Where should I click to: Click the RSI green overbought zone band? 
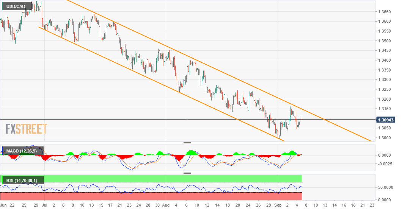(x=152, y=178)
